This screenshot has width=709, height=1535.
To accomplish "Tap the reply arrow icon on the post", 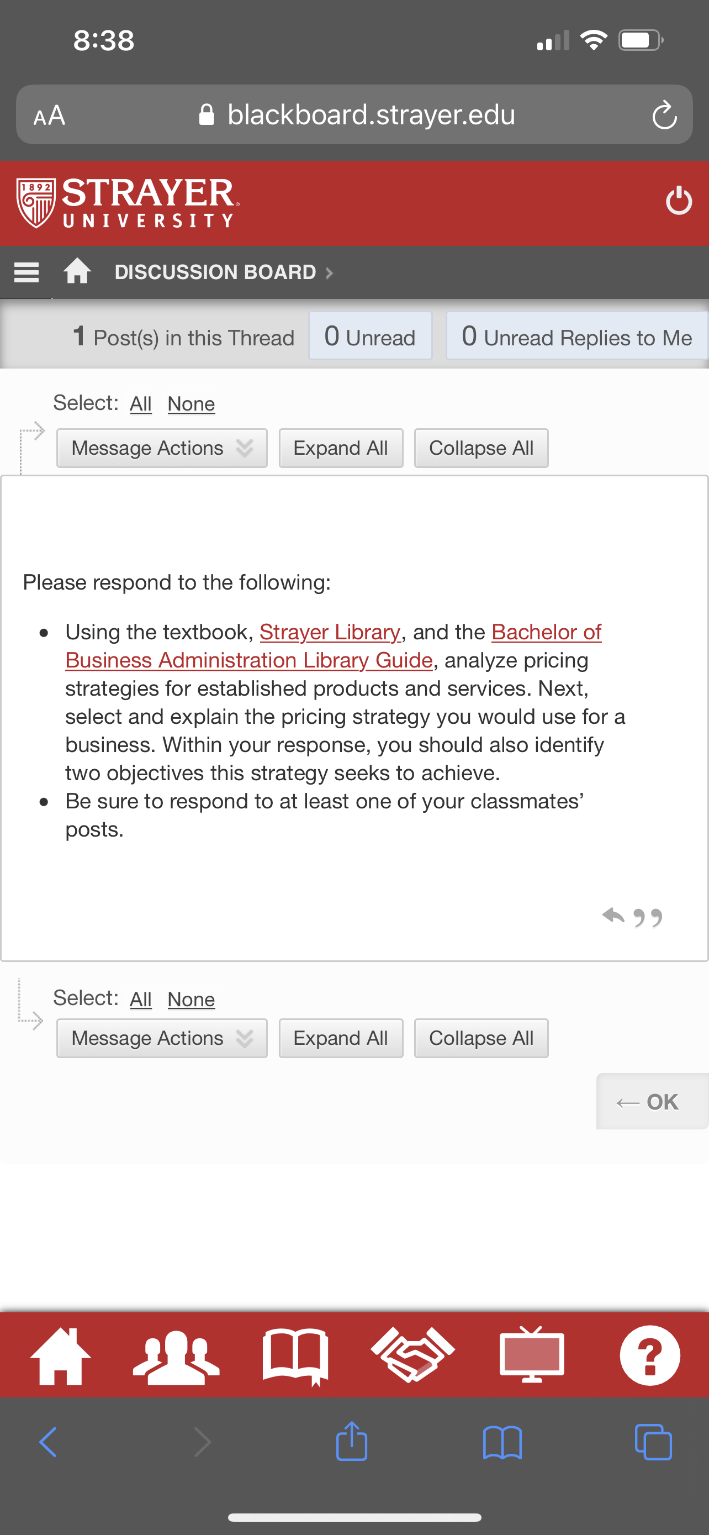I will (x=613, y=915).
